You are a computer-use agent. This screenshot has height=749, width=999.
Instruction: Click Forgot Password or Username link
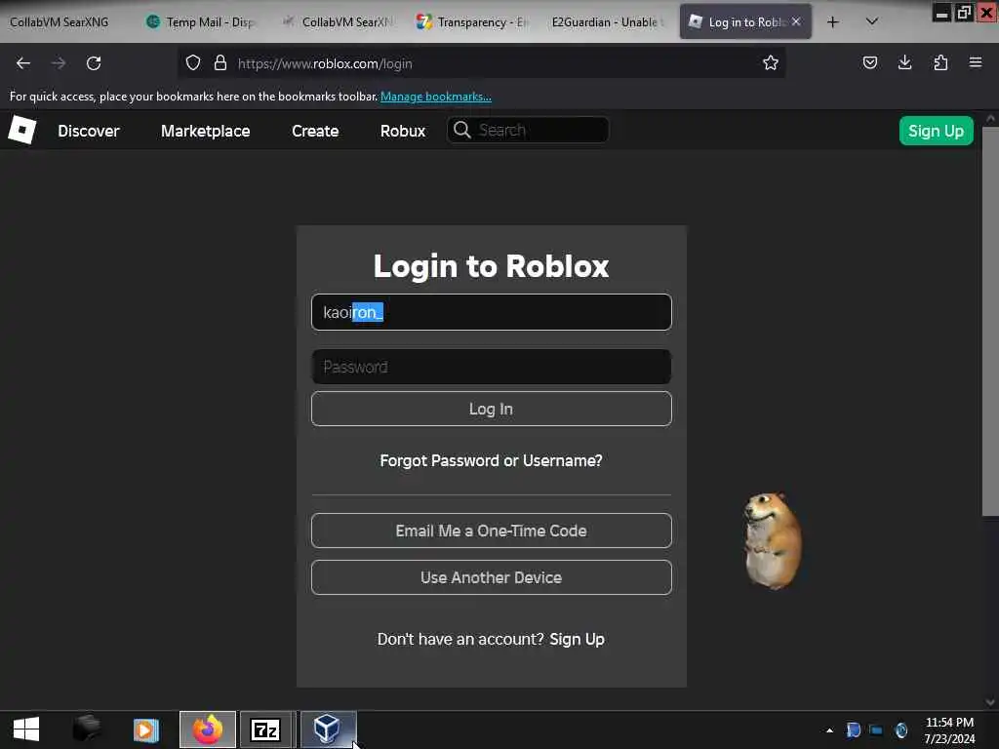492,460
